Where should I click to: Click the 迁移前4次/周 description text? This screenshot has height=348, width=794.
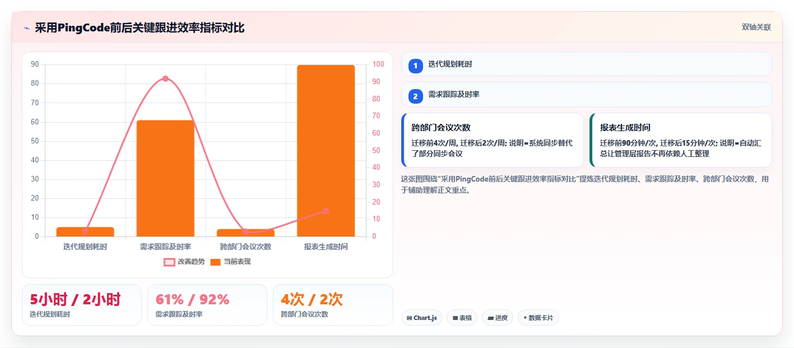tap(492, 148)
